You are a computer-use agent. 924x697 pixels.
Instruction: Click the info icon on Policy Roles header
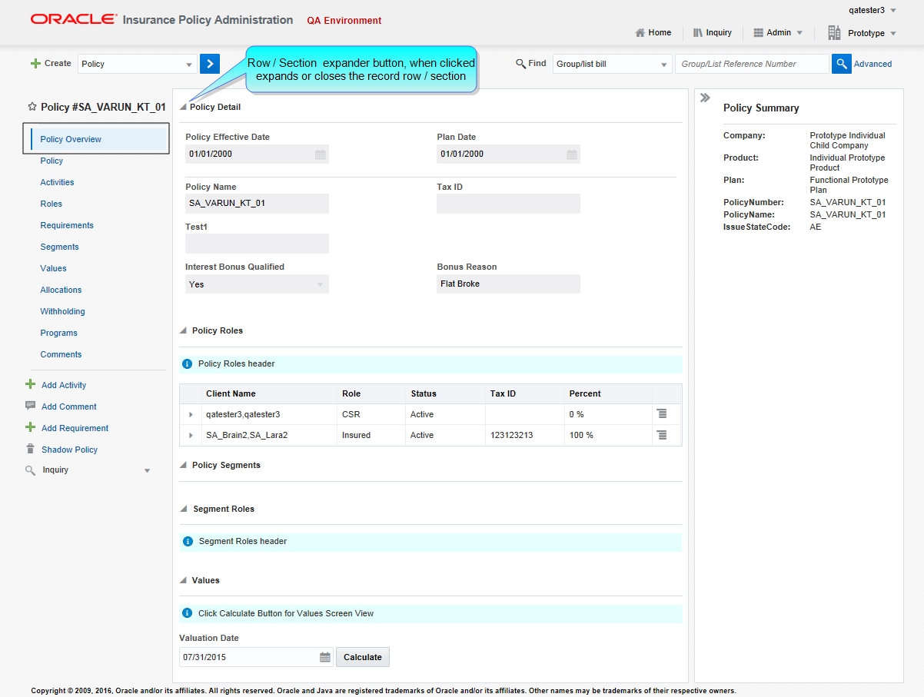tap(188, 364)
